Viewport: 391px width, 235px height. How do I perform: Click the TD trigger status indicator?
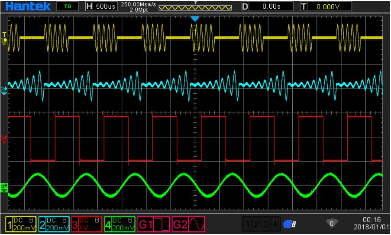[x=68, y=6]
